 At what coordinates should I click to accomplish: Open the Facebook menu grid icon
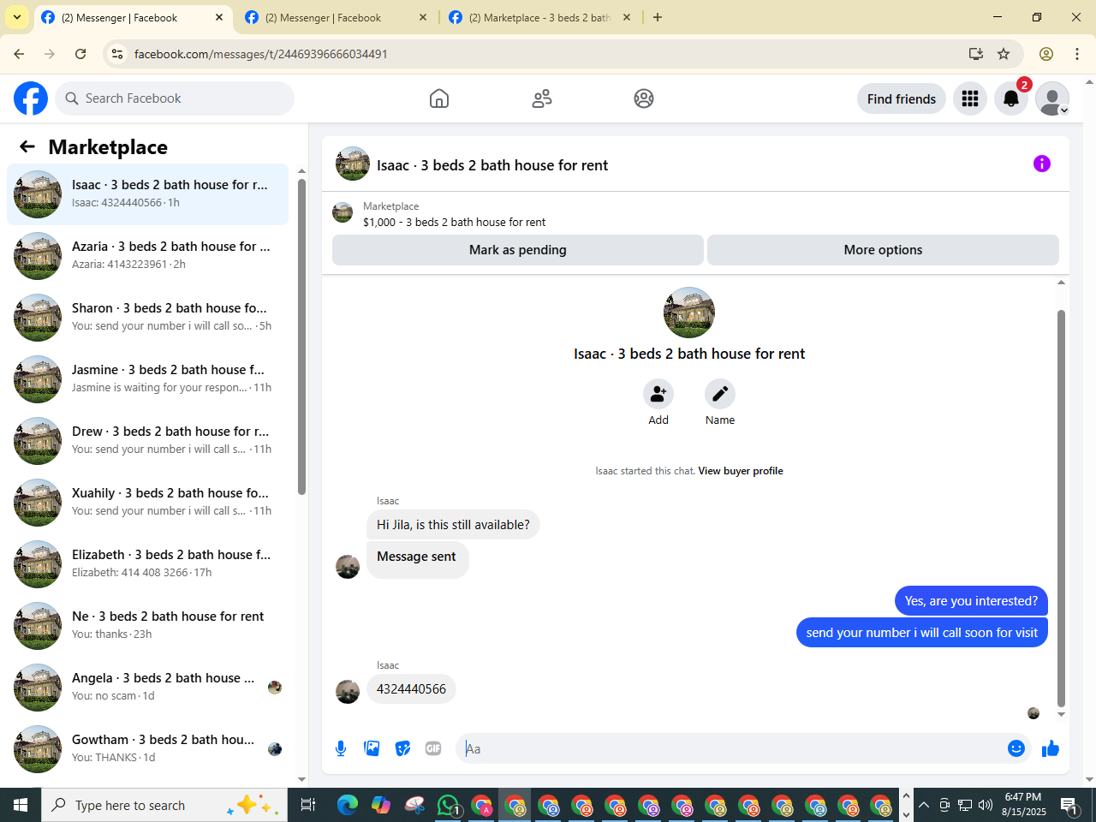pos(970,98)
